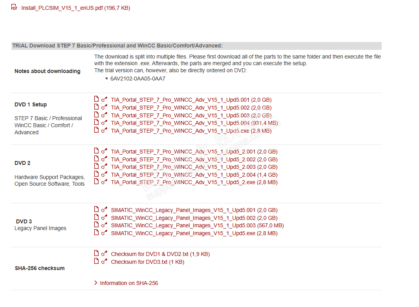Image resolution: width=419 pixels, height=307 pixels.
Task: Click file icon for Legacy_Panel_Images Upd5.001
Action: [96, 210]
